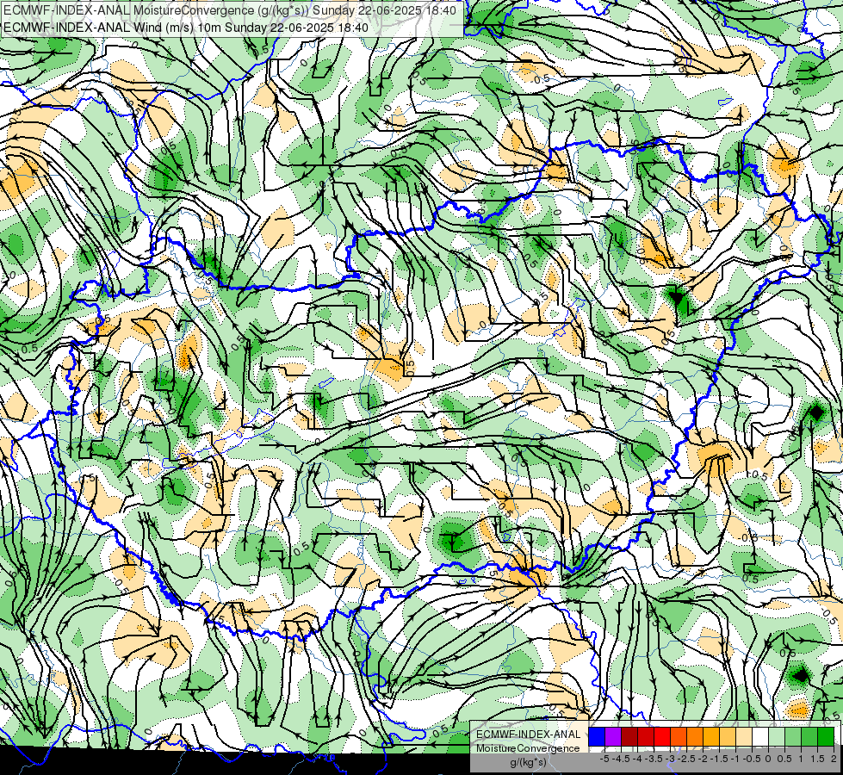The width and height of the screenshot is (843, 775).
Task: Click the palest green swatch between 0 and 0.5
Action: [x=777, y=737]
